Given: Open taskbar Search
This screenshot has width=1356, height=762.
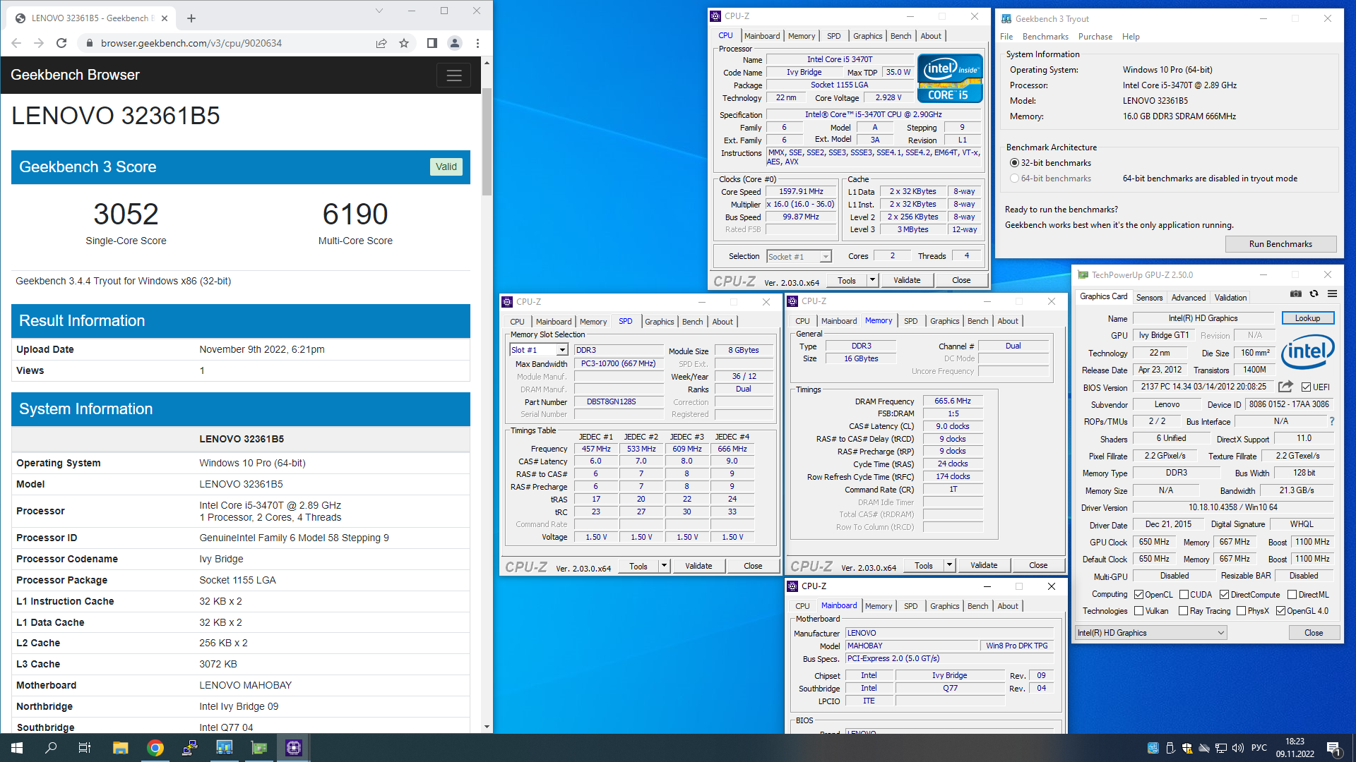Looking at the screenshot, I should tap(51, 748).
